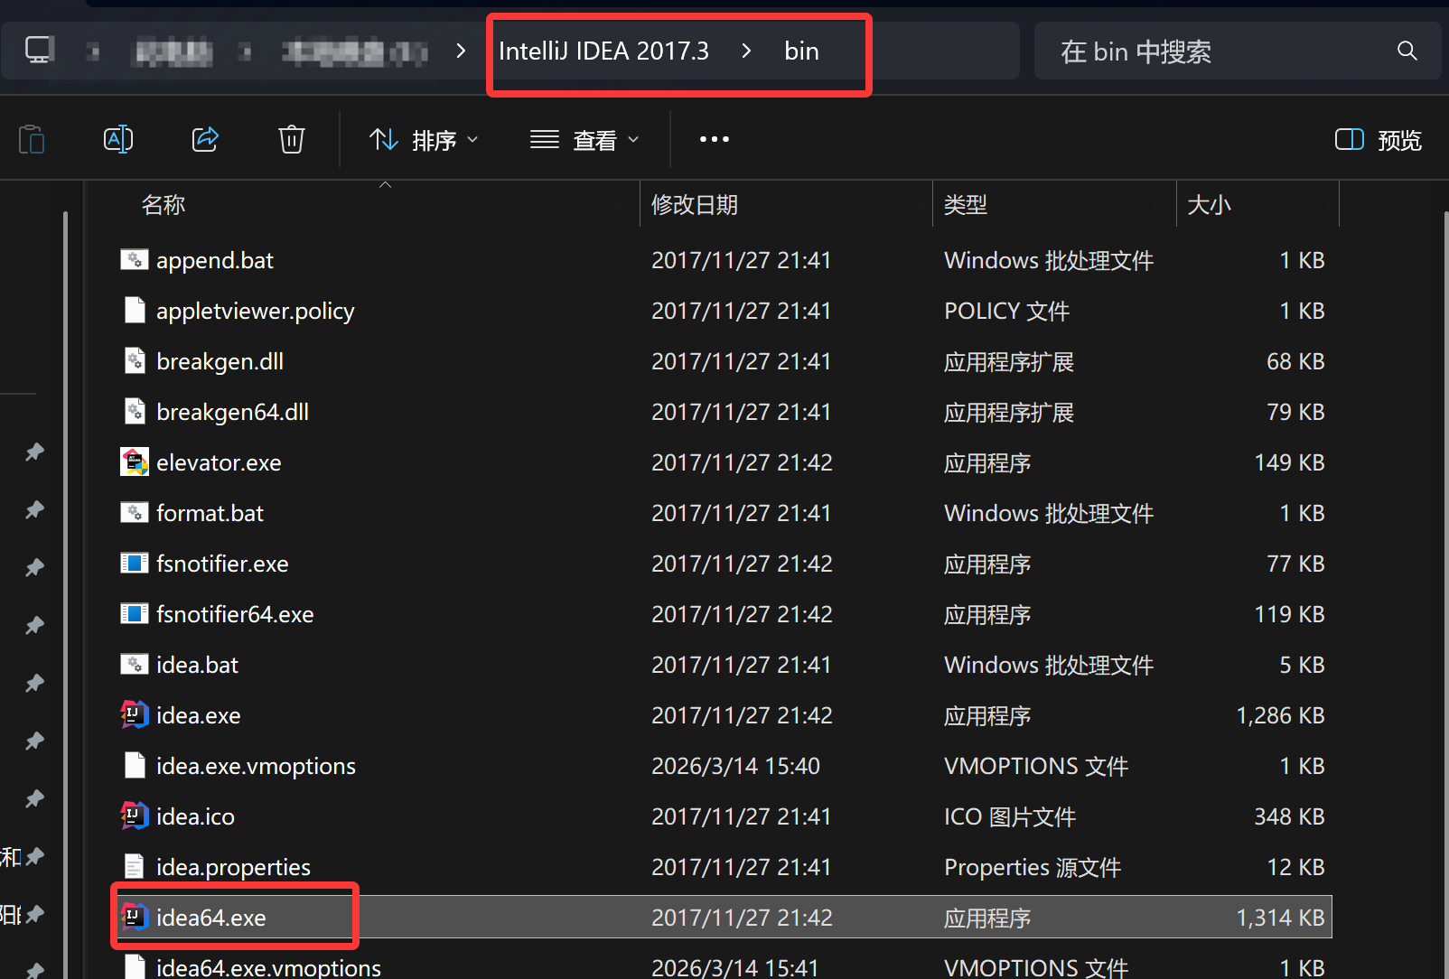Click the idea.ico IntelliJ icon
Viewport: 1449px width, 979px height.
click(x=135, y=816)
